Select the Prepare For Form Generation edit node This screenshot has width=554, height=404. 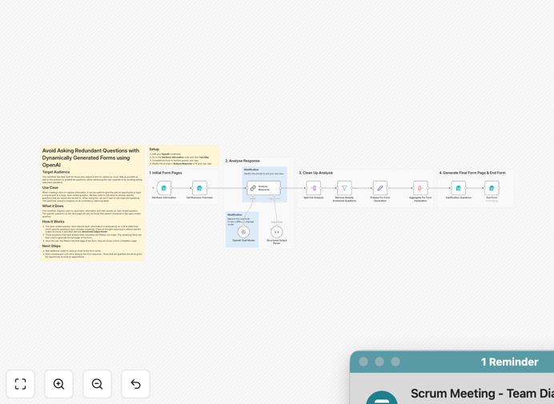[380, 188]
